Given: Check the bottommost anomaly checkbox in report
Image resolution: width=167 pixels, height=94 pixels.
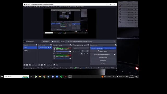Looking at the screenshot, I should (x=120, y=22).
